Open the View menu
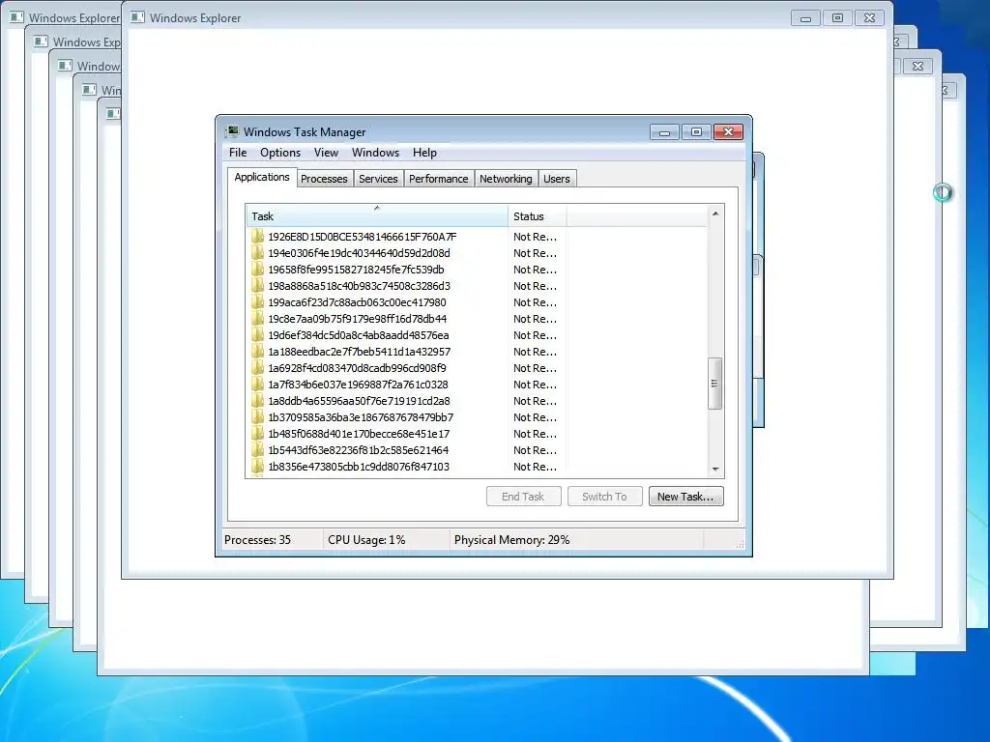This screenshot has width=990, height=742. click(x=326, y=153)
